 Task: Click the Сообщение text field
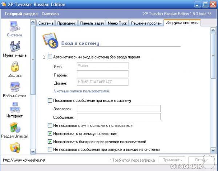point(118,116)
